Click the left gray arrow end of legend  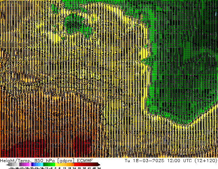click(8, 165)
